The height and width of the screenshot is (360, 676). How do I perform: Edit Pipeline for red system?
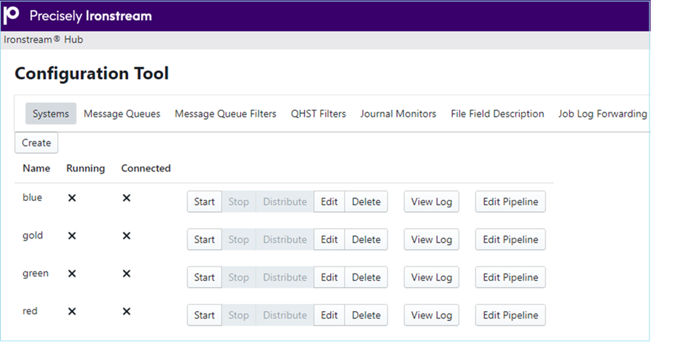(x=510, y=315)
